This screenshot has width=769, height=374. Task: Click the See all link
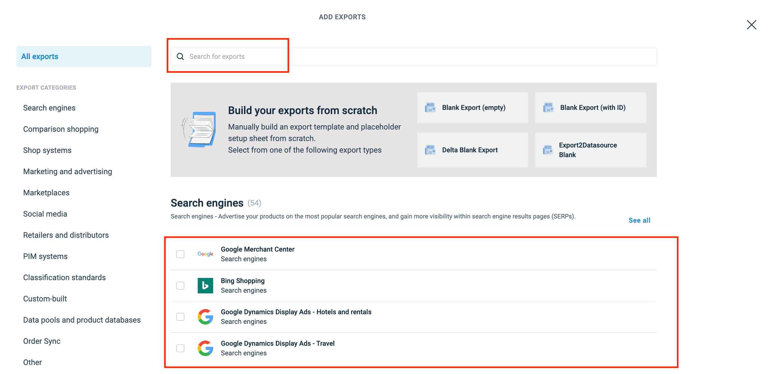[639, 220]
